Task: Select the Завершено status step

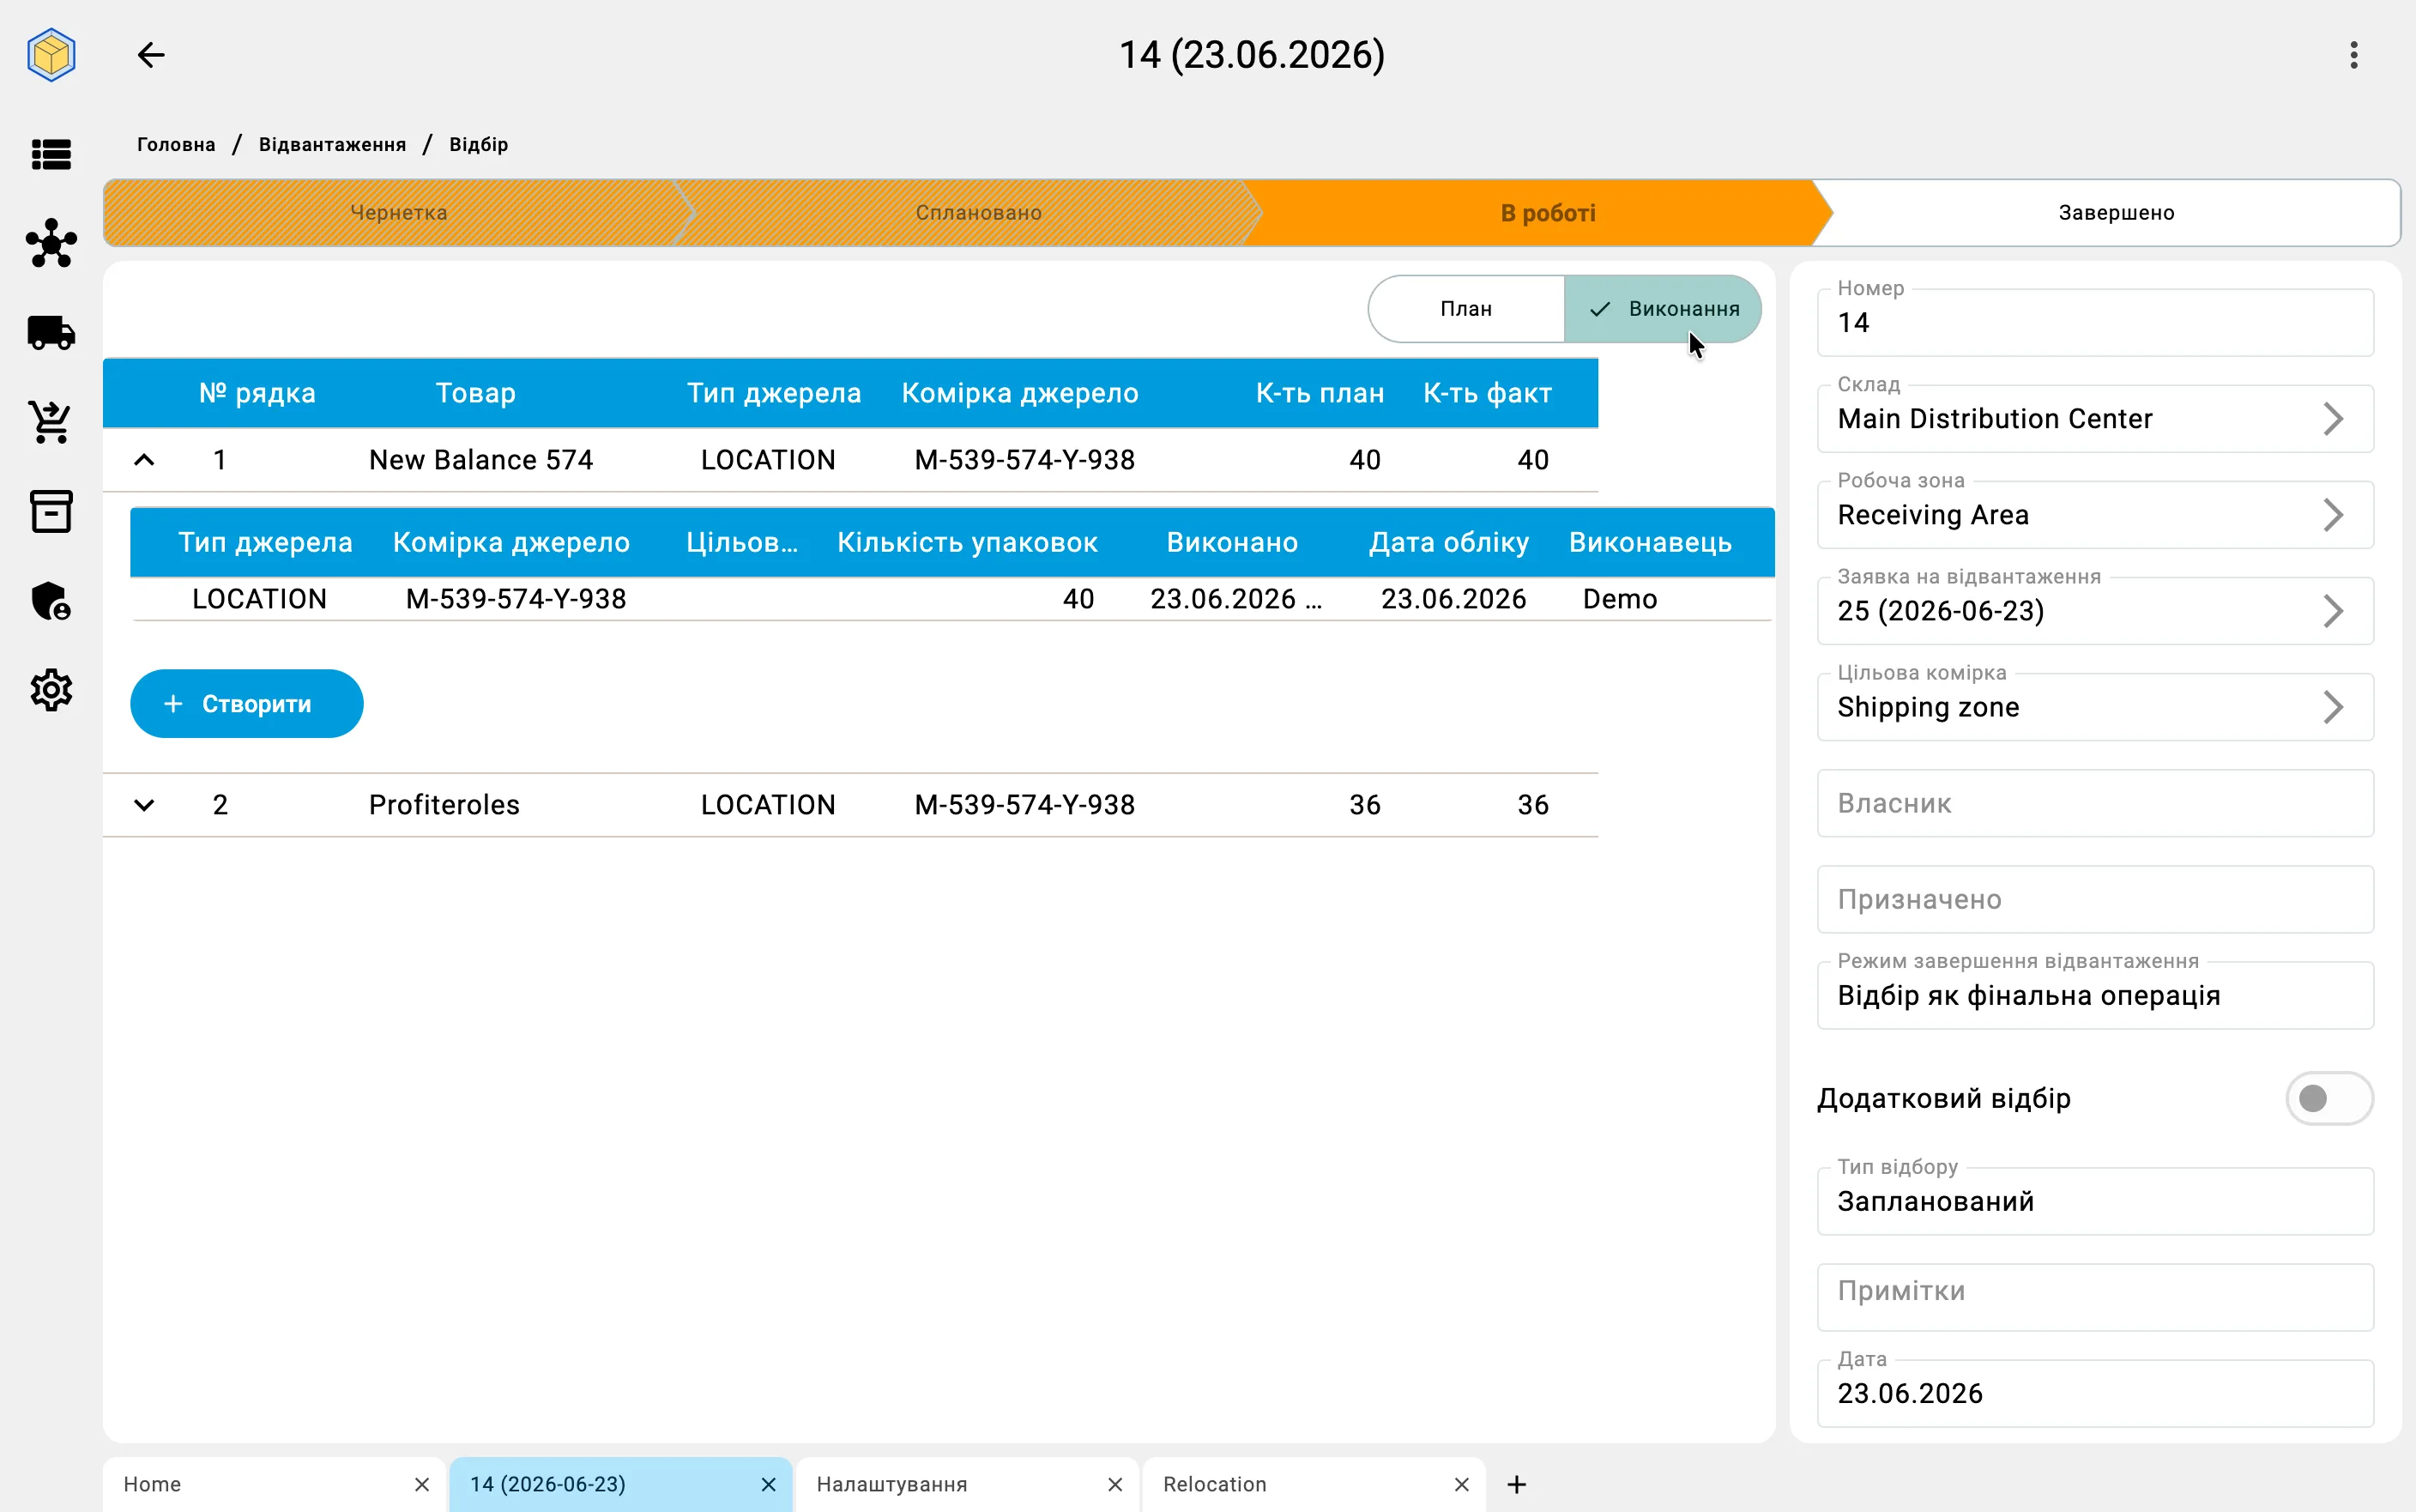Action: (2116, 213)
